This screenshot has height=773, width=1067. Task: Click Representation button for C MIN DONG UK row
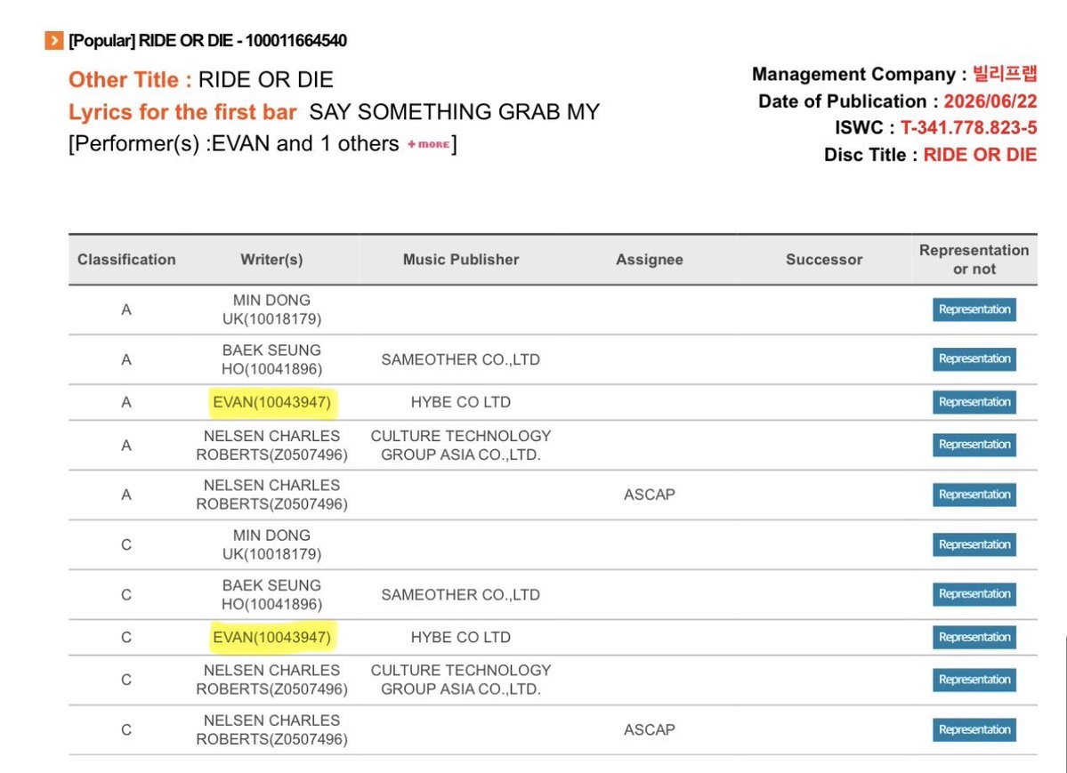coord(974,544)
